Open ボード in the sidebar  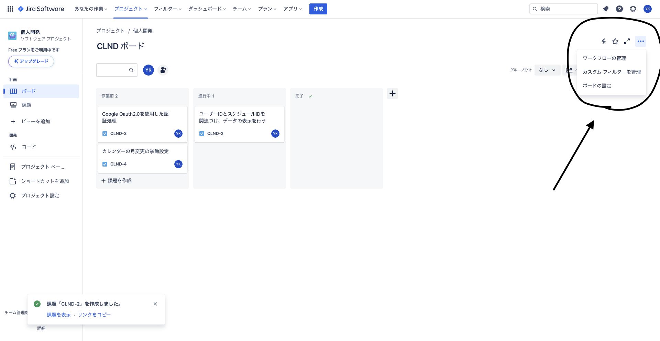[x=41, y=91]
